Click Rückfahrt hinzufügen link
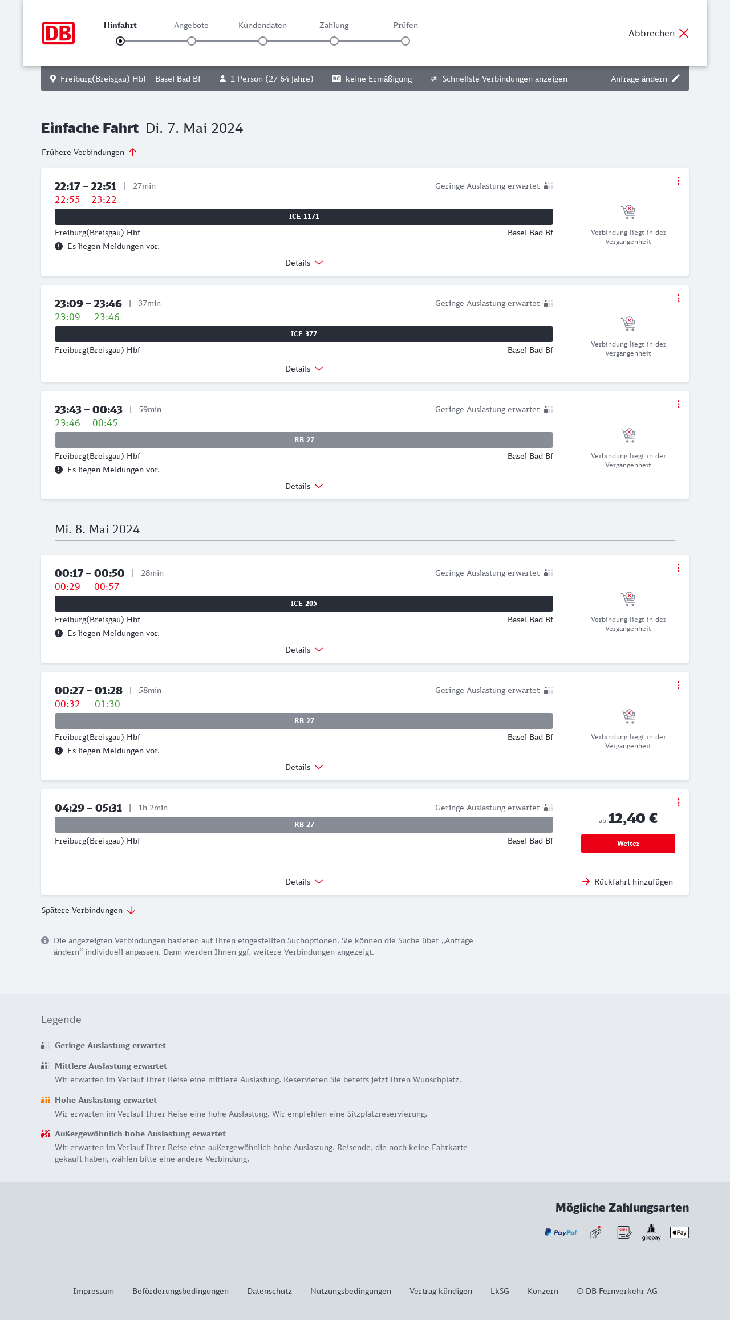This screenshot has height=1320, width=730. 627,882
